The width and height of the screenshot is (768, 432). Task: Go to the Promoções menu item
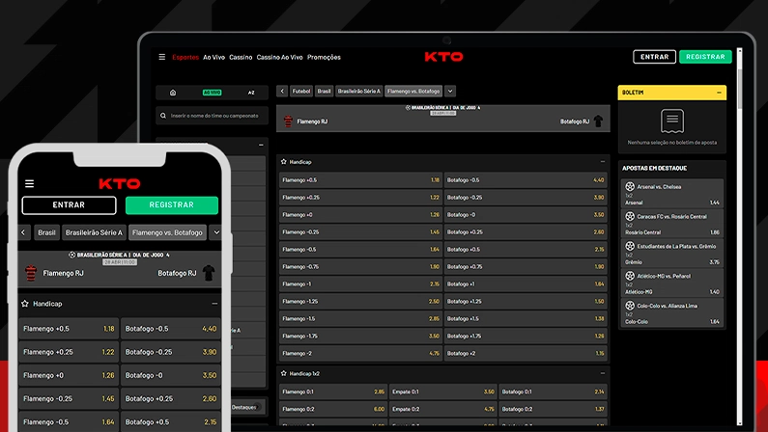click(x=324, y=57)
